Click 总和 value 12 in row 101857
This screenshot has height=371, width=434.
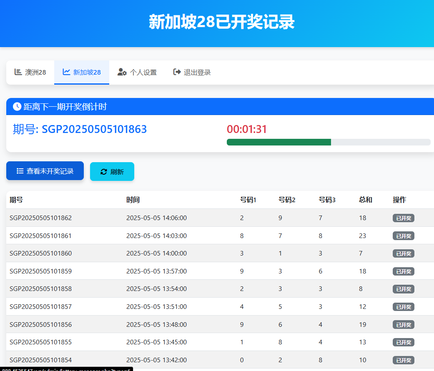363,306
